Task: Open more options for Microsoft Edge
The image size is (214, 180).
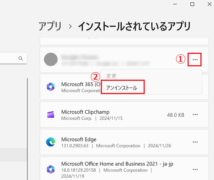Action: pos(195,142)
